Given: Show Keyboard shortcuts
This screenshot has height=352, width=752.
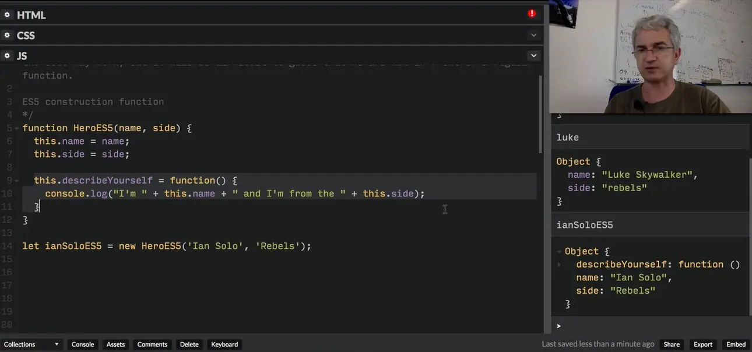Looking at the screenshot, I should (x=224, y=344).
